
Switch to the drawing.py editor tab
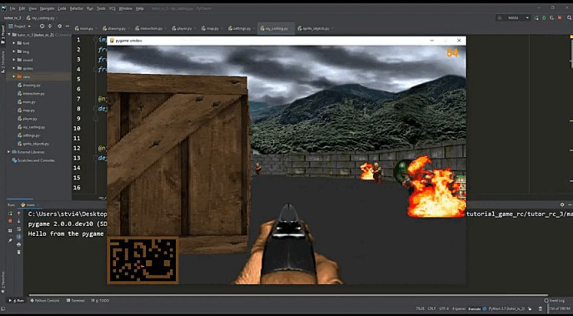(115, 29)
